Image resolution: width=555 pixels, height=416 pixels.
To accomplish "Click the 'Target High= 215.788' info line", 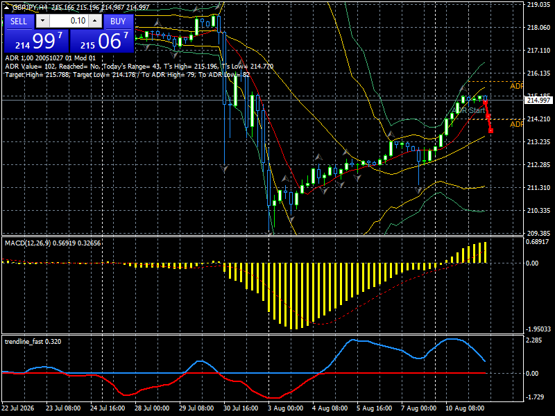I will point(128,75).
